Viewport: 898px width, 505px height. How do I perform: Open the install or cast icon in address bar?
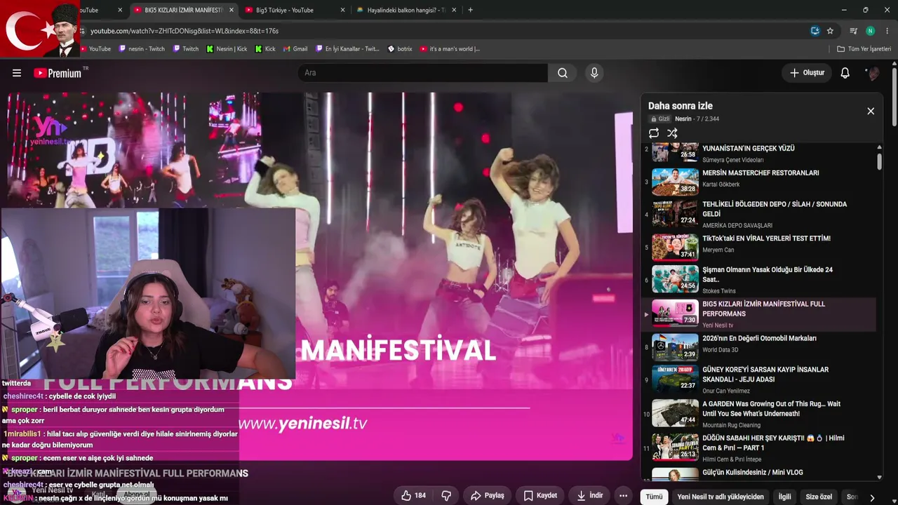(x=815, y=31)
